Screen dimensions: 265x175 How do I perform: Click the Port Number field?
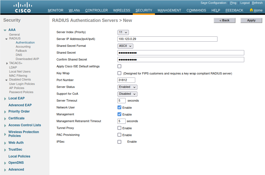coord(126,80)
